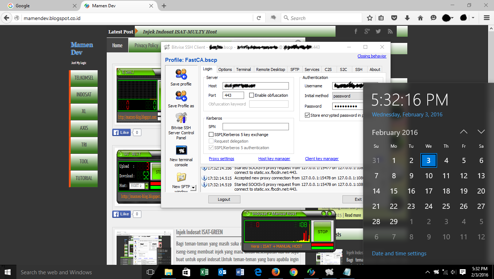Open Host key manager link
Viewport: 494px width, 279px height.
(x=274, y=159)
